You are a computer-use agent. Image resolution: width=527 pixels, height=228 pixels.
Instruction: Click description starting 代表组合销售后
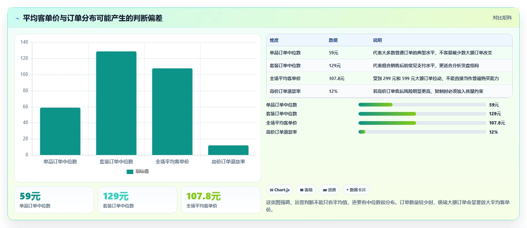point(426,66)
